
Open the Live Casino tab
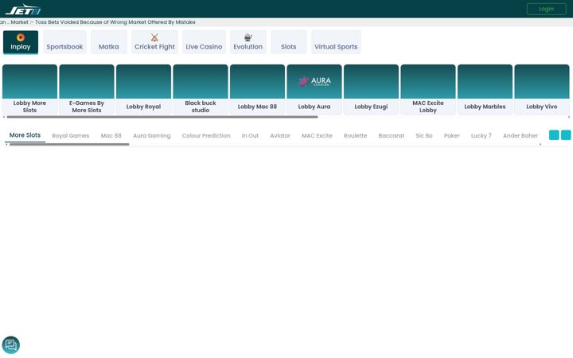tap(204, 42)
